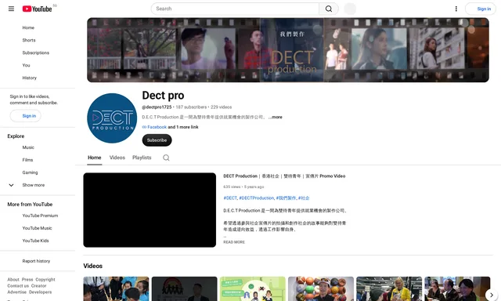Open DECT Production Promo Video title
The height and width of the screenshot is (301, 501).
pyautogui.click(x=284, y=176)
